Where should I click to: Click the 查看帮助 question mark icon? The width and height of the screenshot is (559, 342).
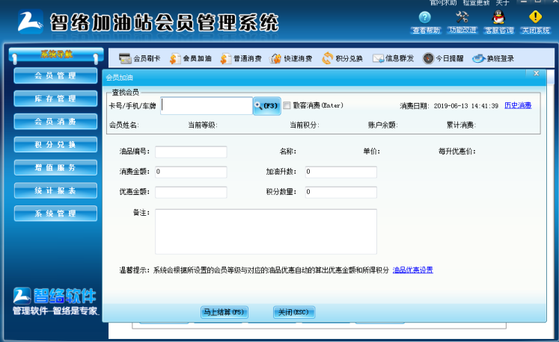point(425,17)
